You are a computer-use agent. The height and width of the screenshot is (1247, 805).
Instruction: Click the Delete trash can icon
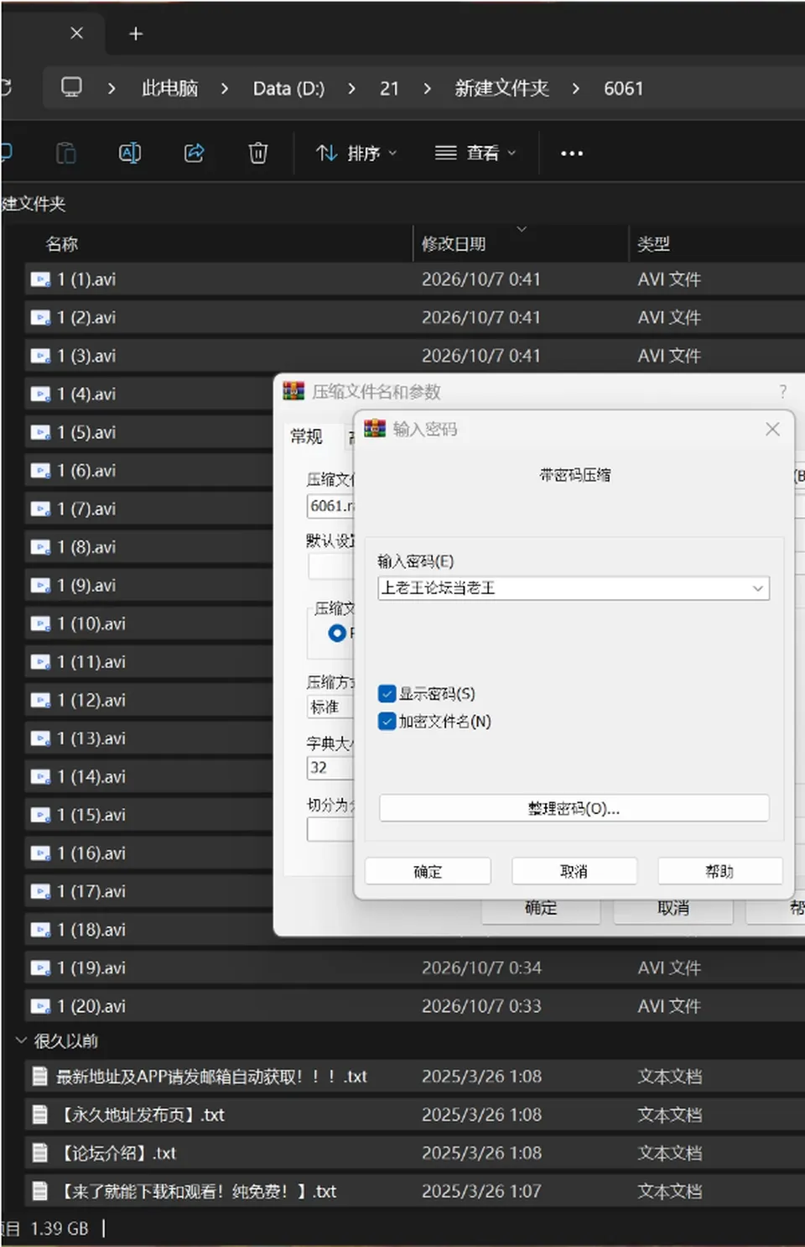pos(258,153)
